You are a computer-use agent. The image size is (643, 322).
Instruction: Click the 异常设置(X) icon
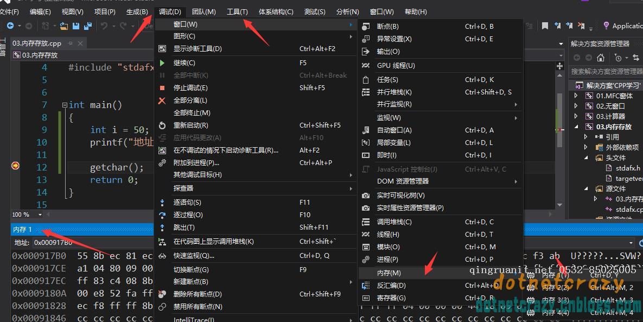pos(366,39)
